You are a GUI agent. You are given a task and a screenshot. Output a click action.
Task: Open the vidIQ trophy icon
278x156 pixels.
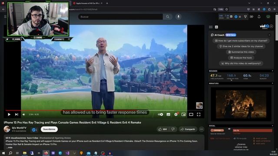point(245,16)
